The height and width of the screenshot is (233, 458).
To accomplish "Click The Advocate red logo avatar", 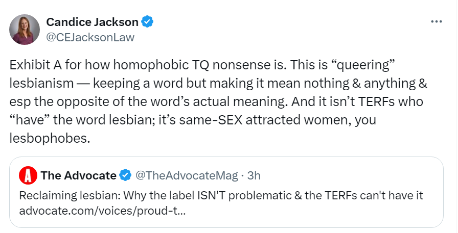I will click(27, 176).
